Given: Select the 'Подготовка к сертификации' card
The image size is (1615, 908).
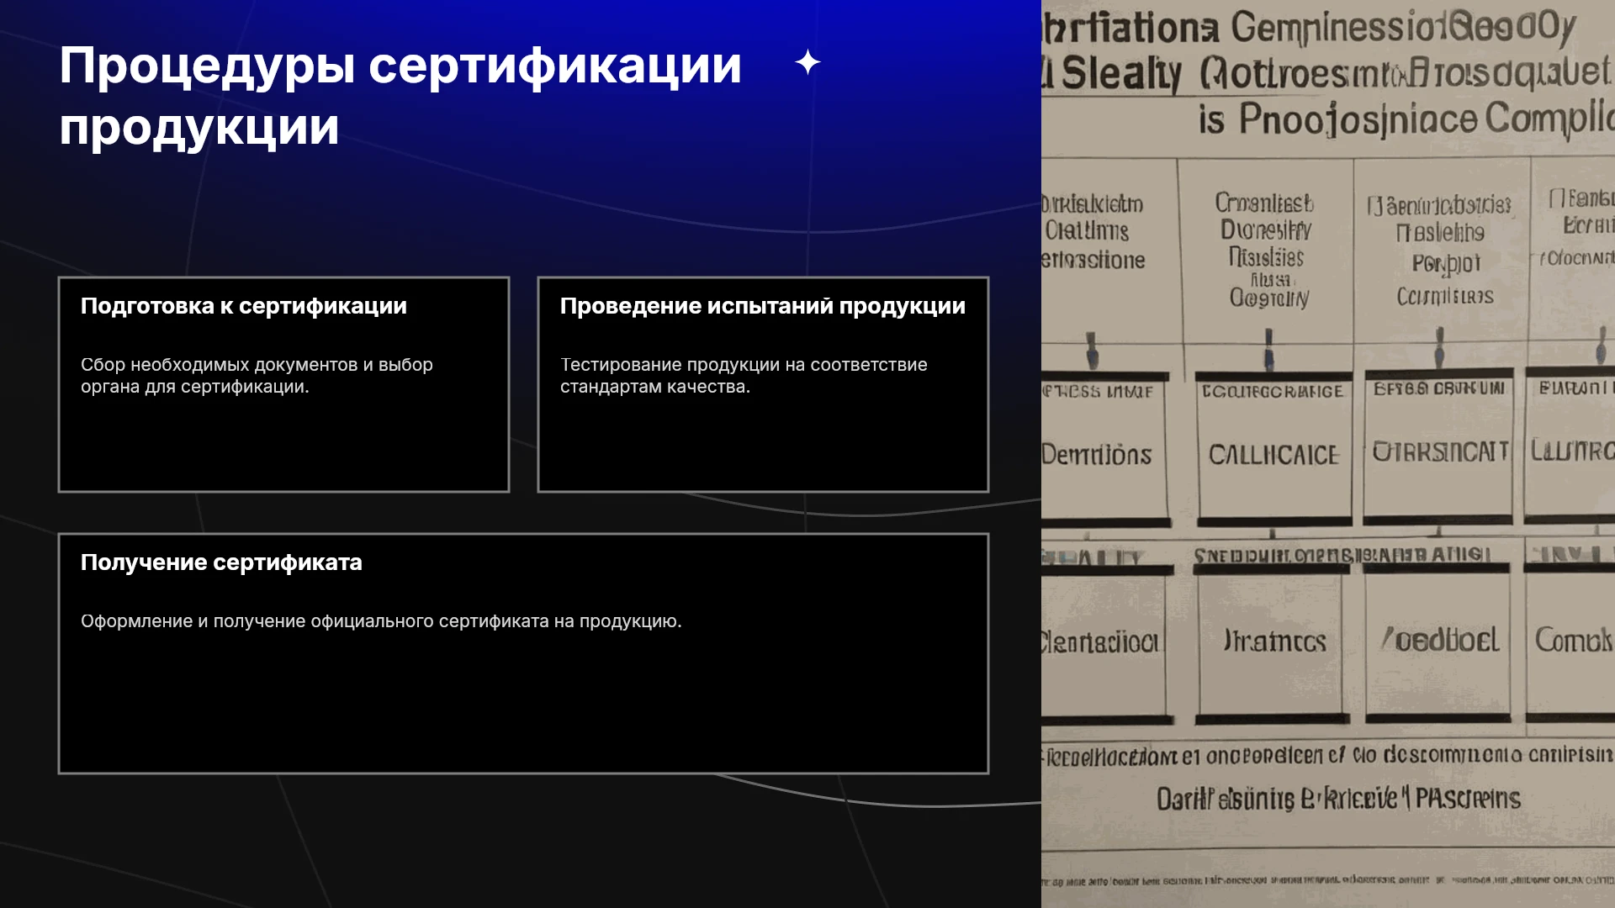Looking at the screenshot, I should pos(283,384).
